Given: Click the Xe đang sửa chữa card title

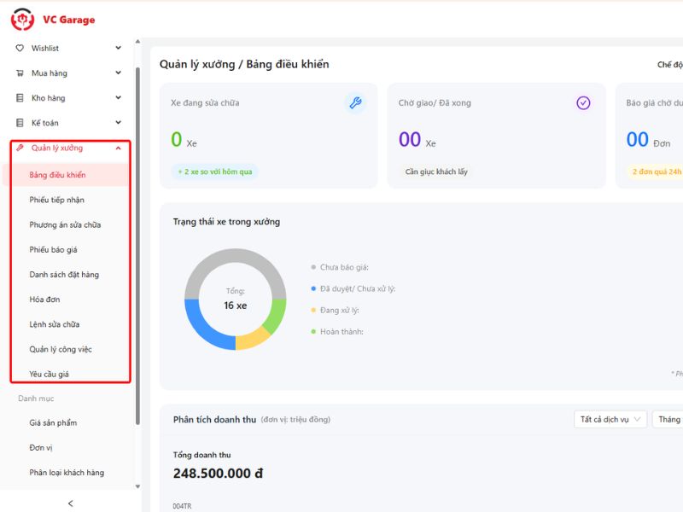Looking at the screenshot, I should 205,102.
